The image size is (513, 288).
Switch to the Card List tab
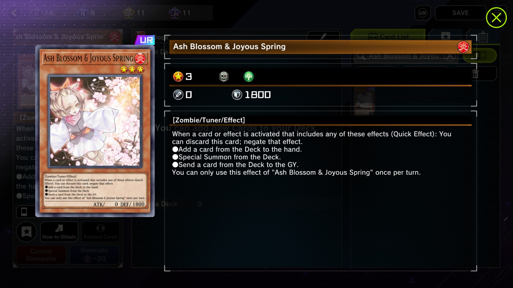pos(388,36)
